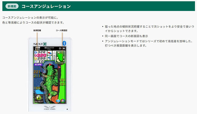Tap the red G icon at bottom right
The image size is (197, 114).
62,101
